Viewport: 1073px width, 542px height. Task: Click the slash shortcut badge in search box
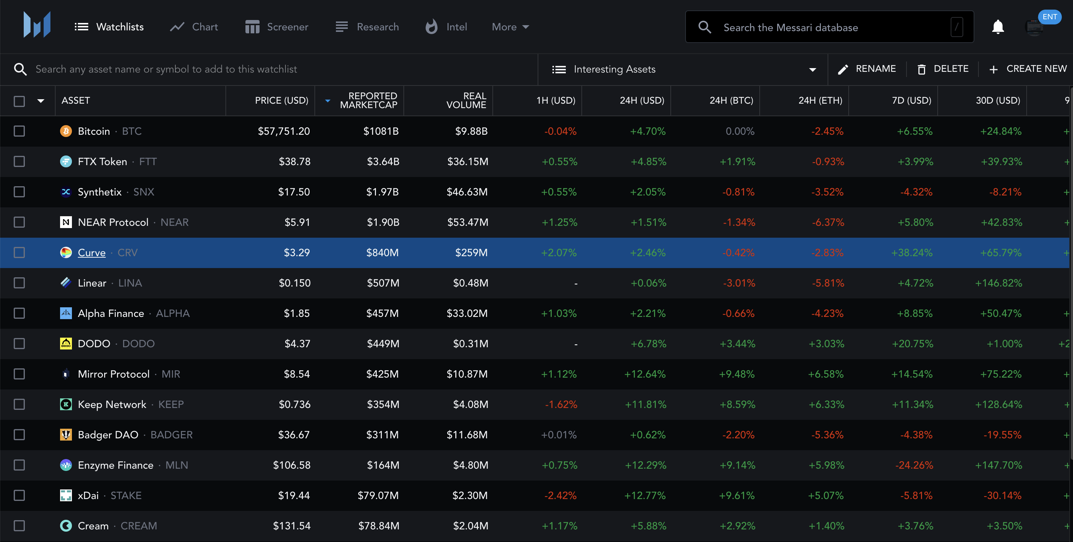(957, 27)
